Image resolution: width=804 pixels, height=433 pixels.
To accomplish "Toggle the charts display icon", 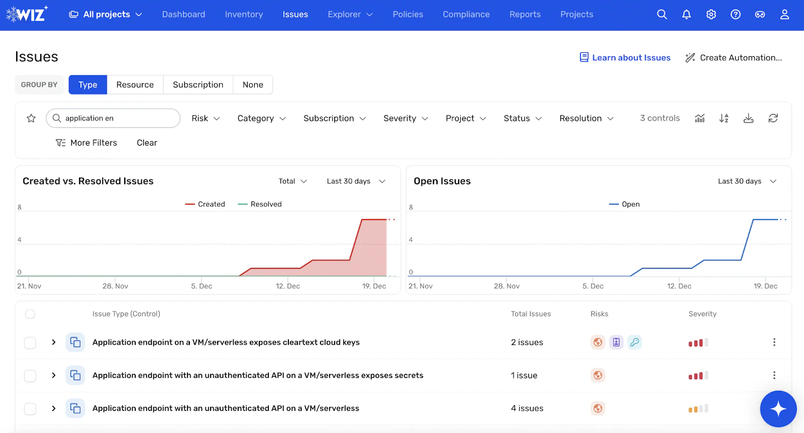I will 699,118.
